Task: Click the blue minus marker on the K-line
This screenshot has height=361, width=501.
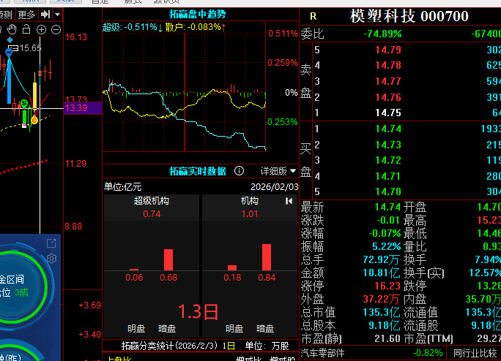Action: coord(9,53)
